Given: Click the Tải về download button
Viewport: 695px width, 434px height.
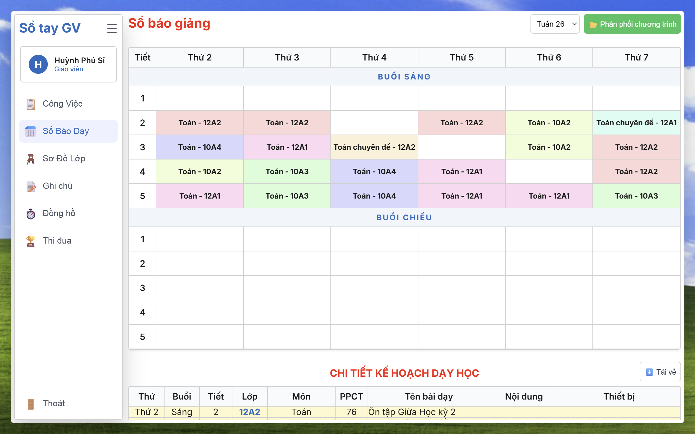Looking at the screenshot, I should coord(660,371).
